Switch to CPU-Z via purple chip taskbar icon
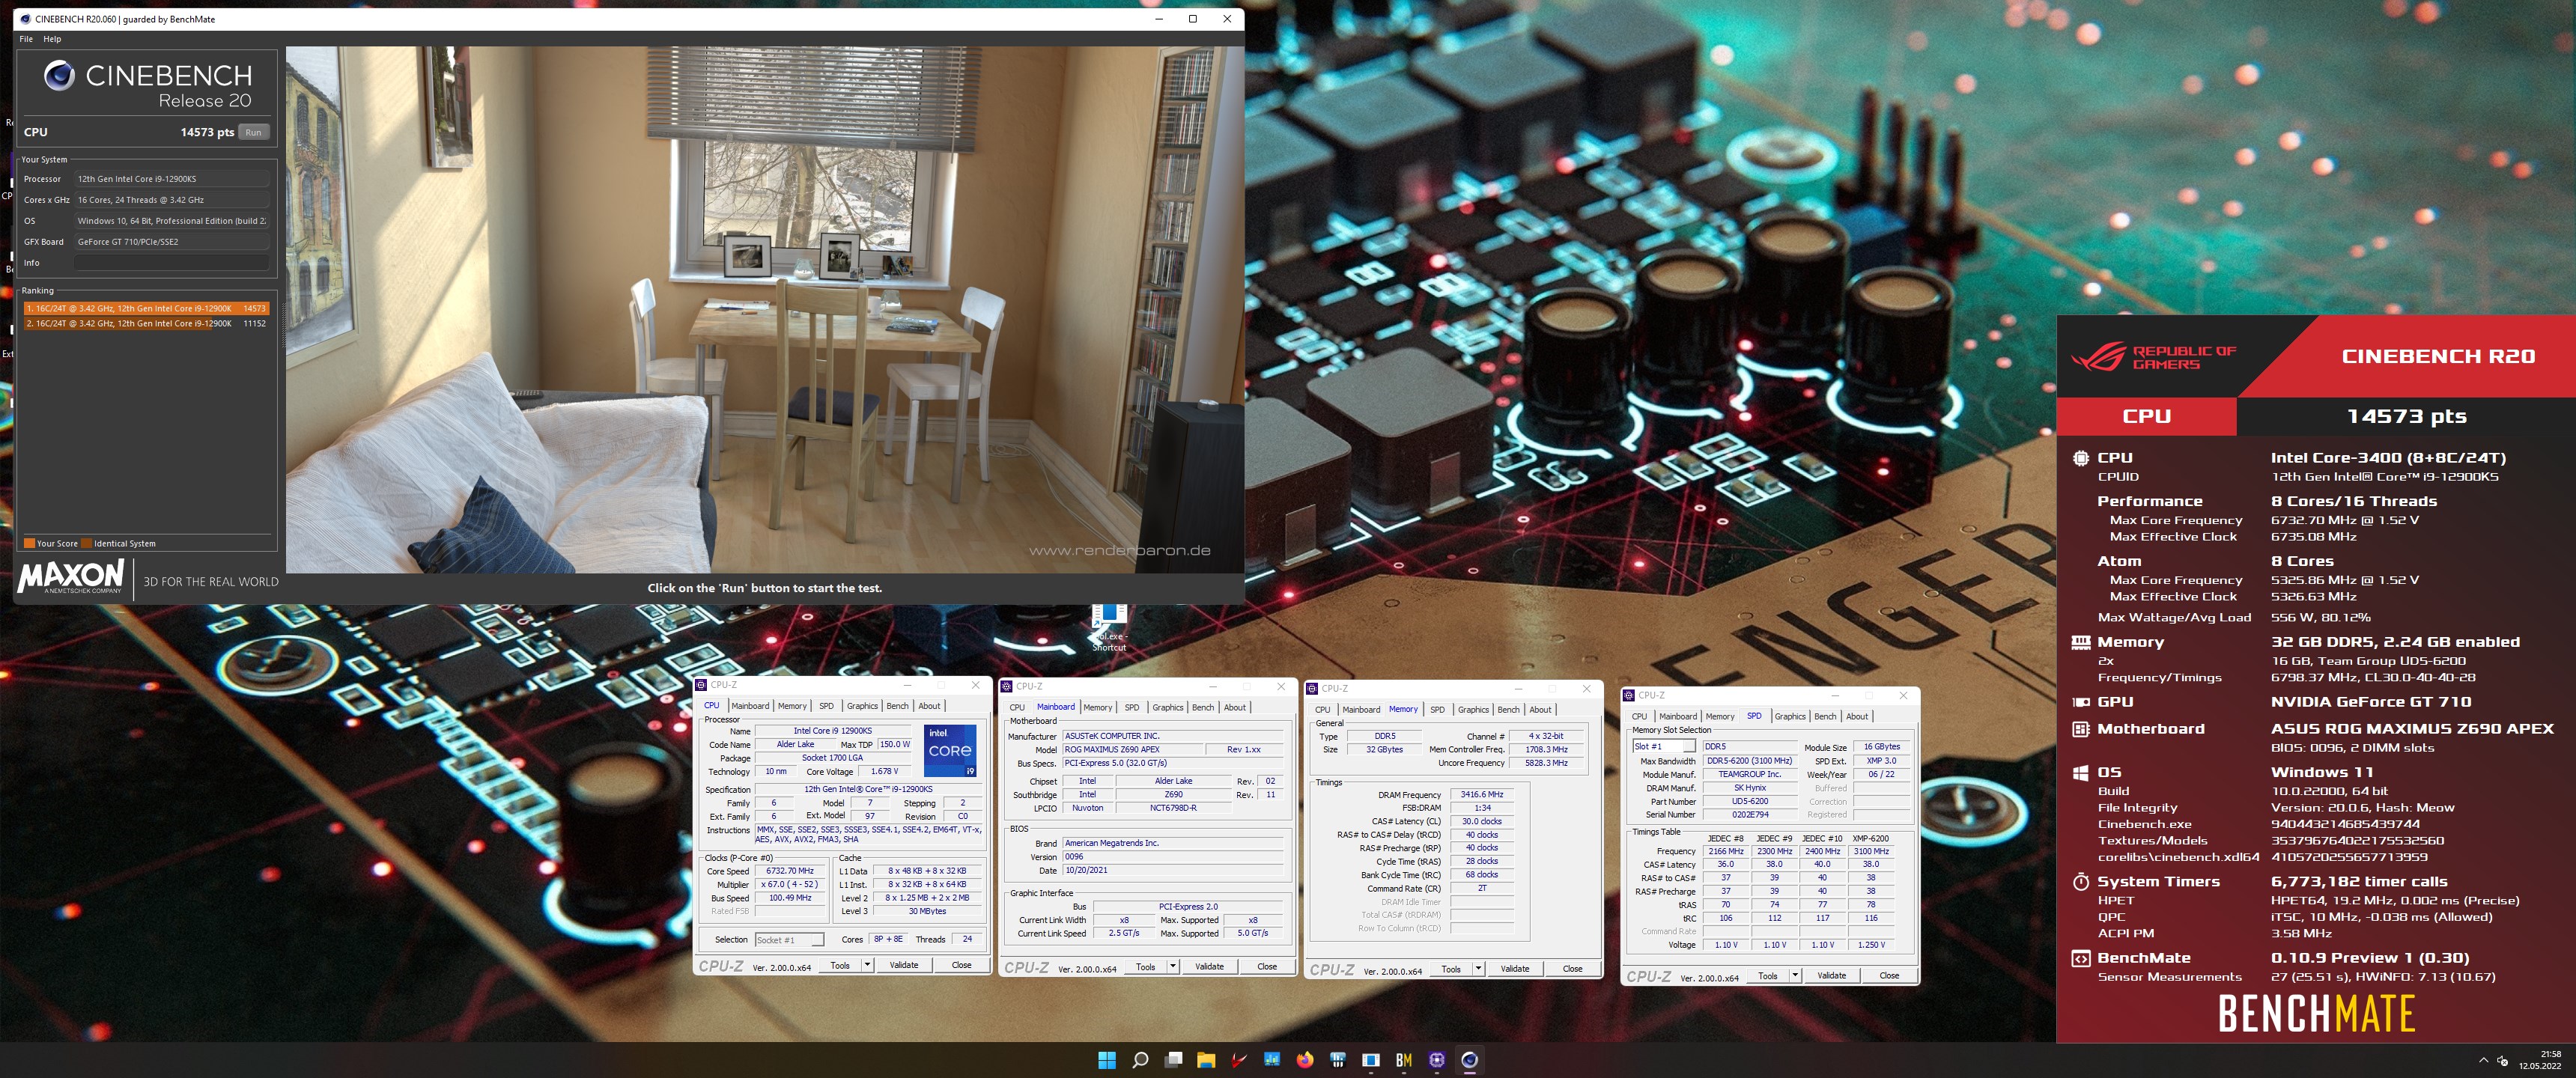This screenshot has height=1078, width=2576. (1437, 1060)
